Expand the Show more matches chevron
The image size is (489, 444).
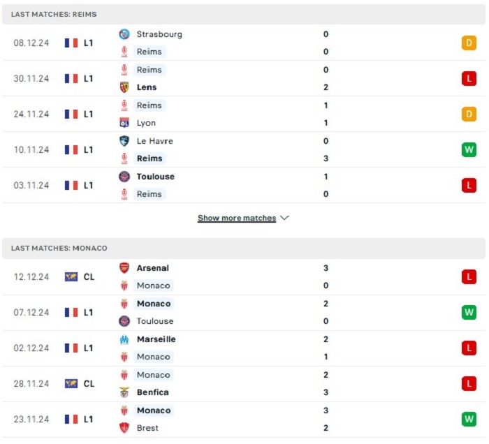[284, 218]
